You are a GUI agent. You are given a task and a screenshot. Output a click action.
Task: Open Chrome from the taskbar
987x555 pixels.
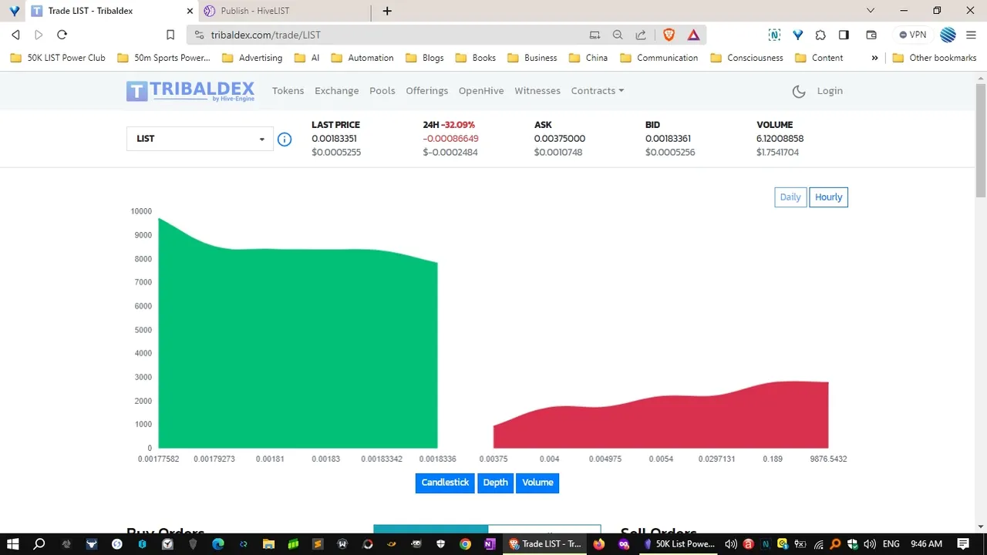pos(465,543)
